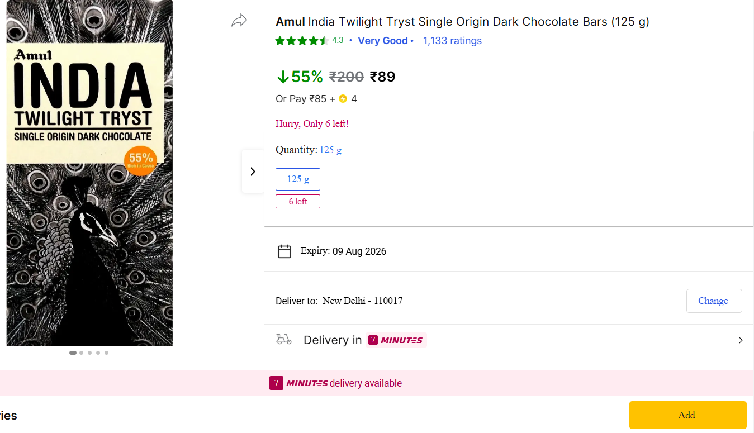Select the 125 g quantity option
754x433 pixels.
298,179
